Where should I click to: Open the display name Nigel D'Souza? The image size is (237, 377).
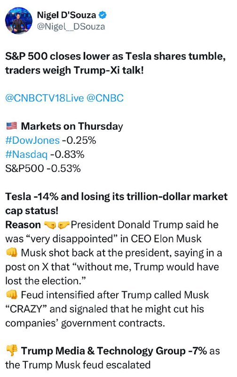[x=66, y=15]
